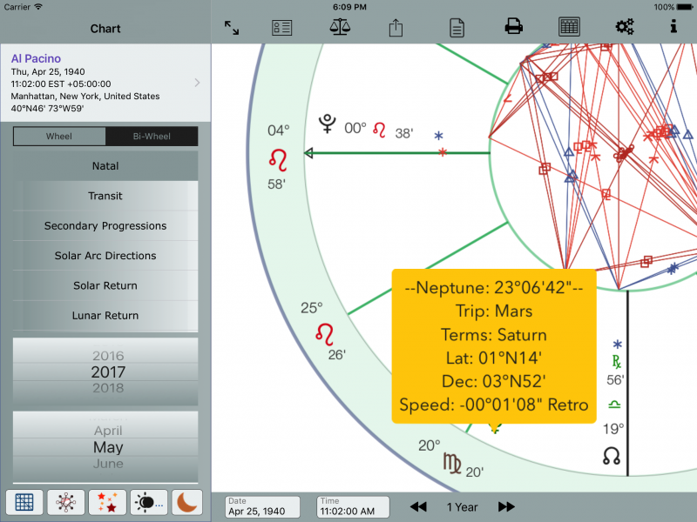Open the table grid icon in toolbar
The image size is (697, 522).
(568, 26)
